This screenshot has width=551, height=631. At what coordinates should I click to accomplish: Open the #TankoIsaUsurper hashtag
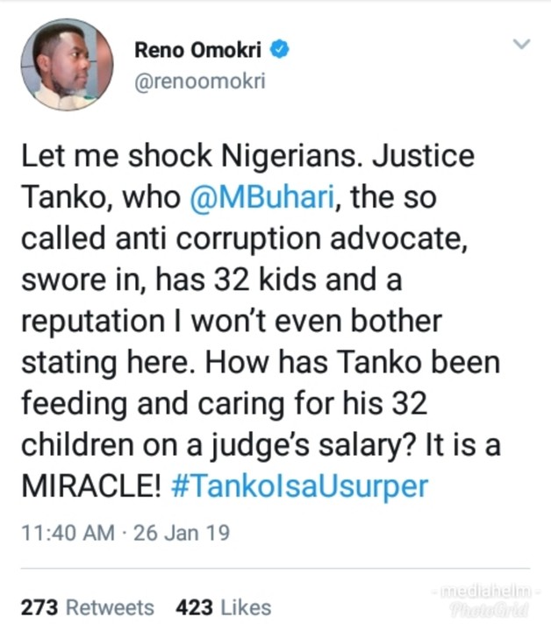pyautogui.click(x=299, y=486)
